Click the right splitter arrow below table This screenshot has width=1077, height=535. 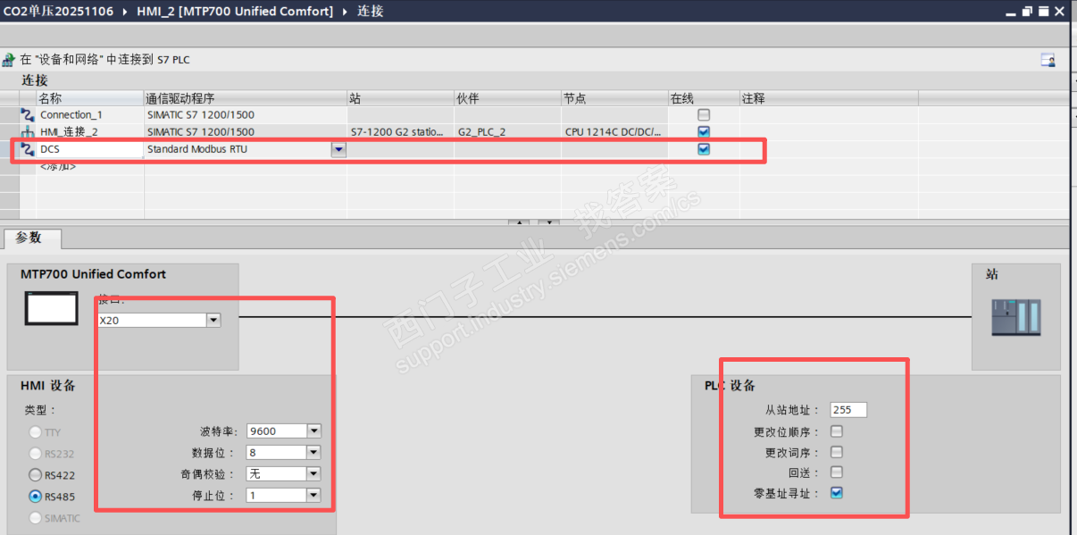(549, 222)
